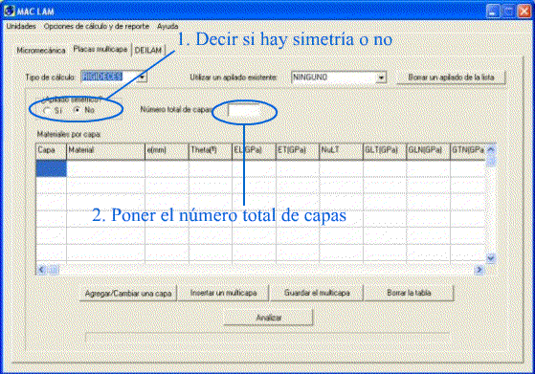Click the Número total de capas input field
The image size is (535, 374).
pyautogui.click(x=243, y=111)
